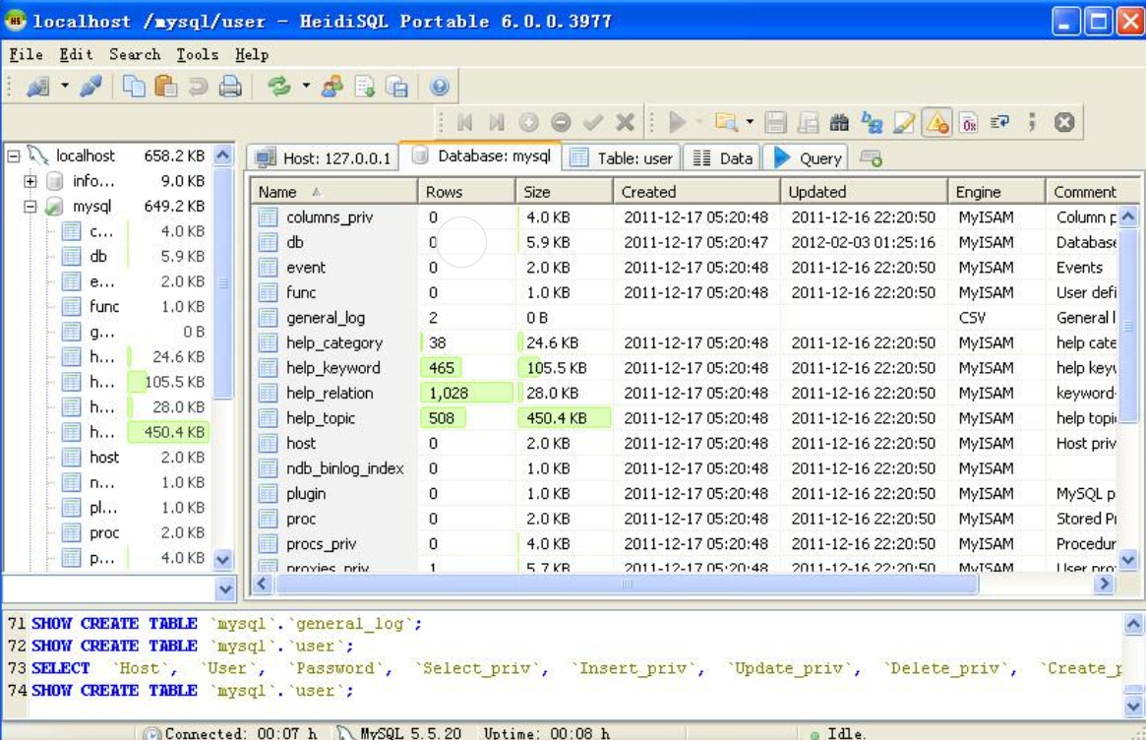
Task: Toggle wrap long lines button
Action: pos(1000,123)
